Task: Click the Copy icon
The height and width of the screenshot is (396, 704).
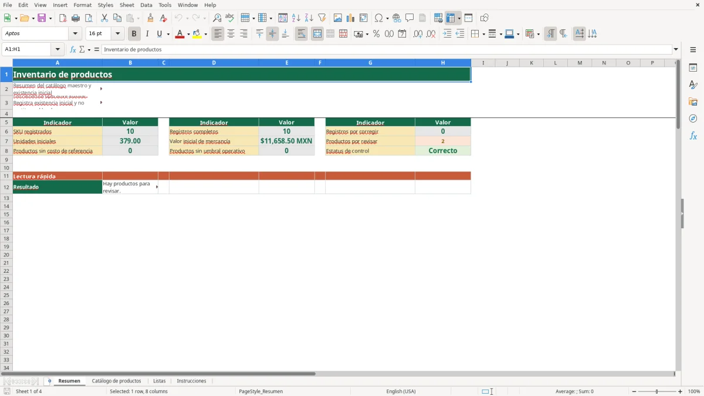Action: [x=117, y=18]
